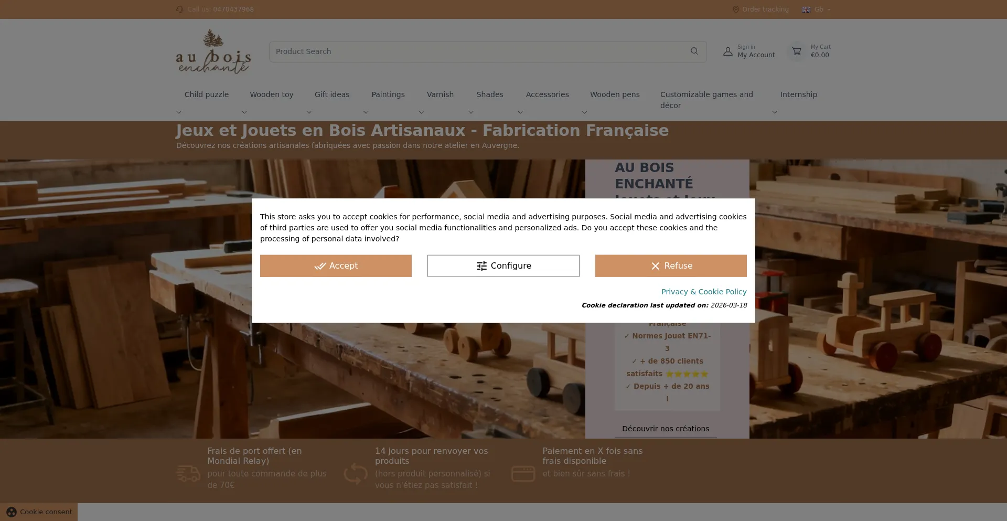Click the cookie consent icon in the bottom corner
The width and height of the screenshot is (1007, 521).
point(12,512)
